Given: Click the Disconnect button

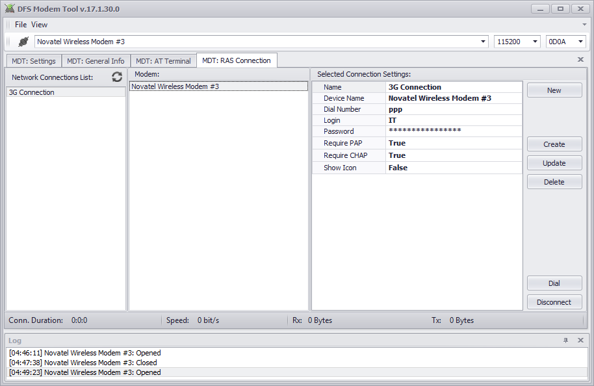Looking at the screenshot, I should coord(554,302).
